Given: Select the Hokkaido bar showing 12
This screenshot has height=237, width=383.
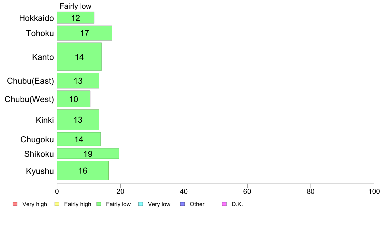Looking at the screenshot, I should 75,18.
